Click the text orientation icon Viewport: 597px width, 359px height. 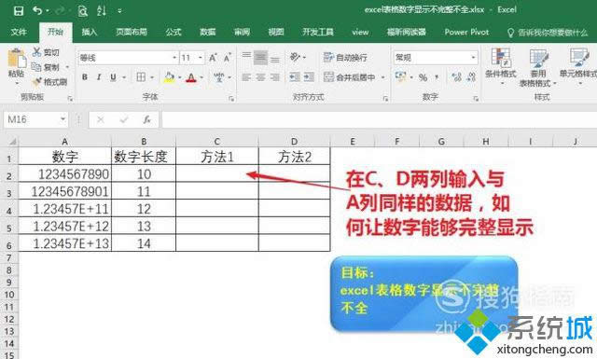click(295, 57)
